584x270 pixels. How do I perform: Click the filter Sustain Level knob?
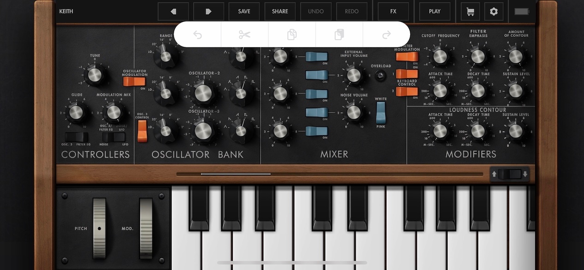point(516,90)
